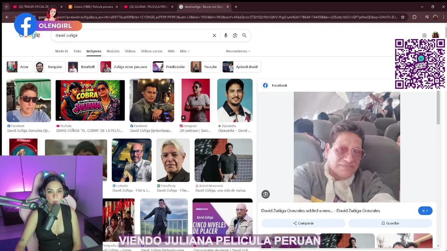This screenshot has width=447, height=251.
Task: Open the browser extensions puzzle icon
Action: pyautogui.click(x=415, y=17)
